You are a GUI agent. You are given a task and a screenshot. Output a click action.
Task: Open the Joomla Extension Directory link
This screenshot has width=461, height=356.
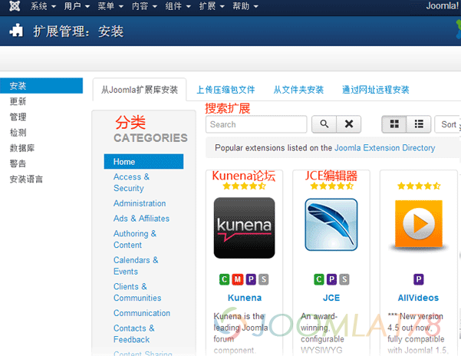[384, 147]
